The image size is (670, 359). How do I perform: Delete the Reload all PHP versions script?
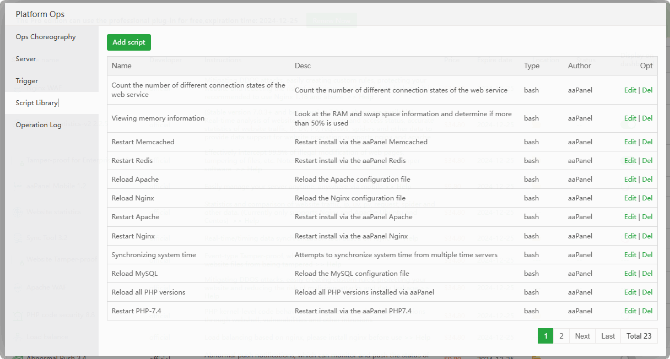(647, 292)
